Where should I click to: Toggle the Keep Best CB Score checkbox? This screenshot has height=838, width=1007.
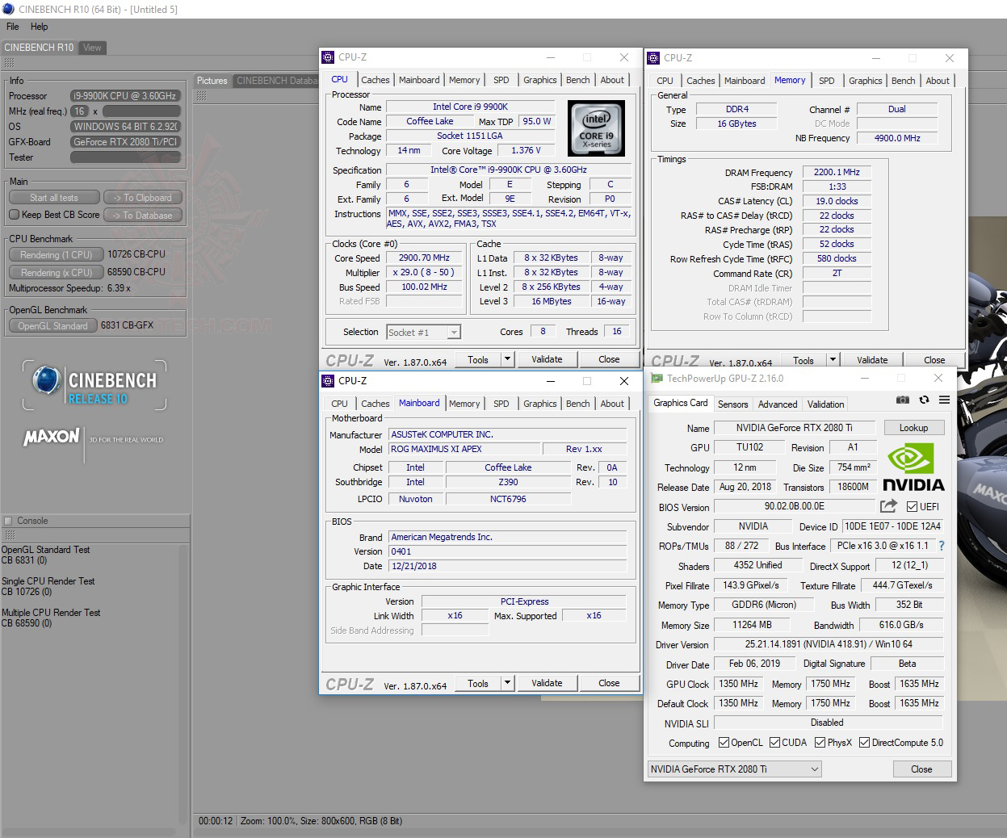click(14, 215)
